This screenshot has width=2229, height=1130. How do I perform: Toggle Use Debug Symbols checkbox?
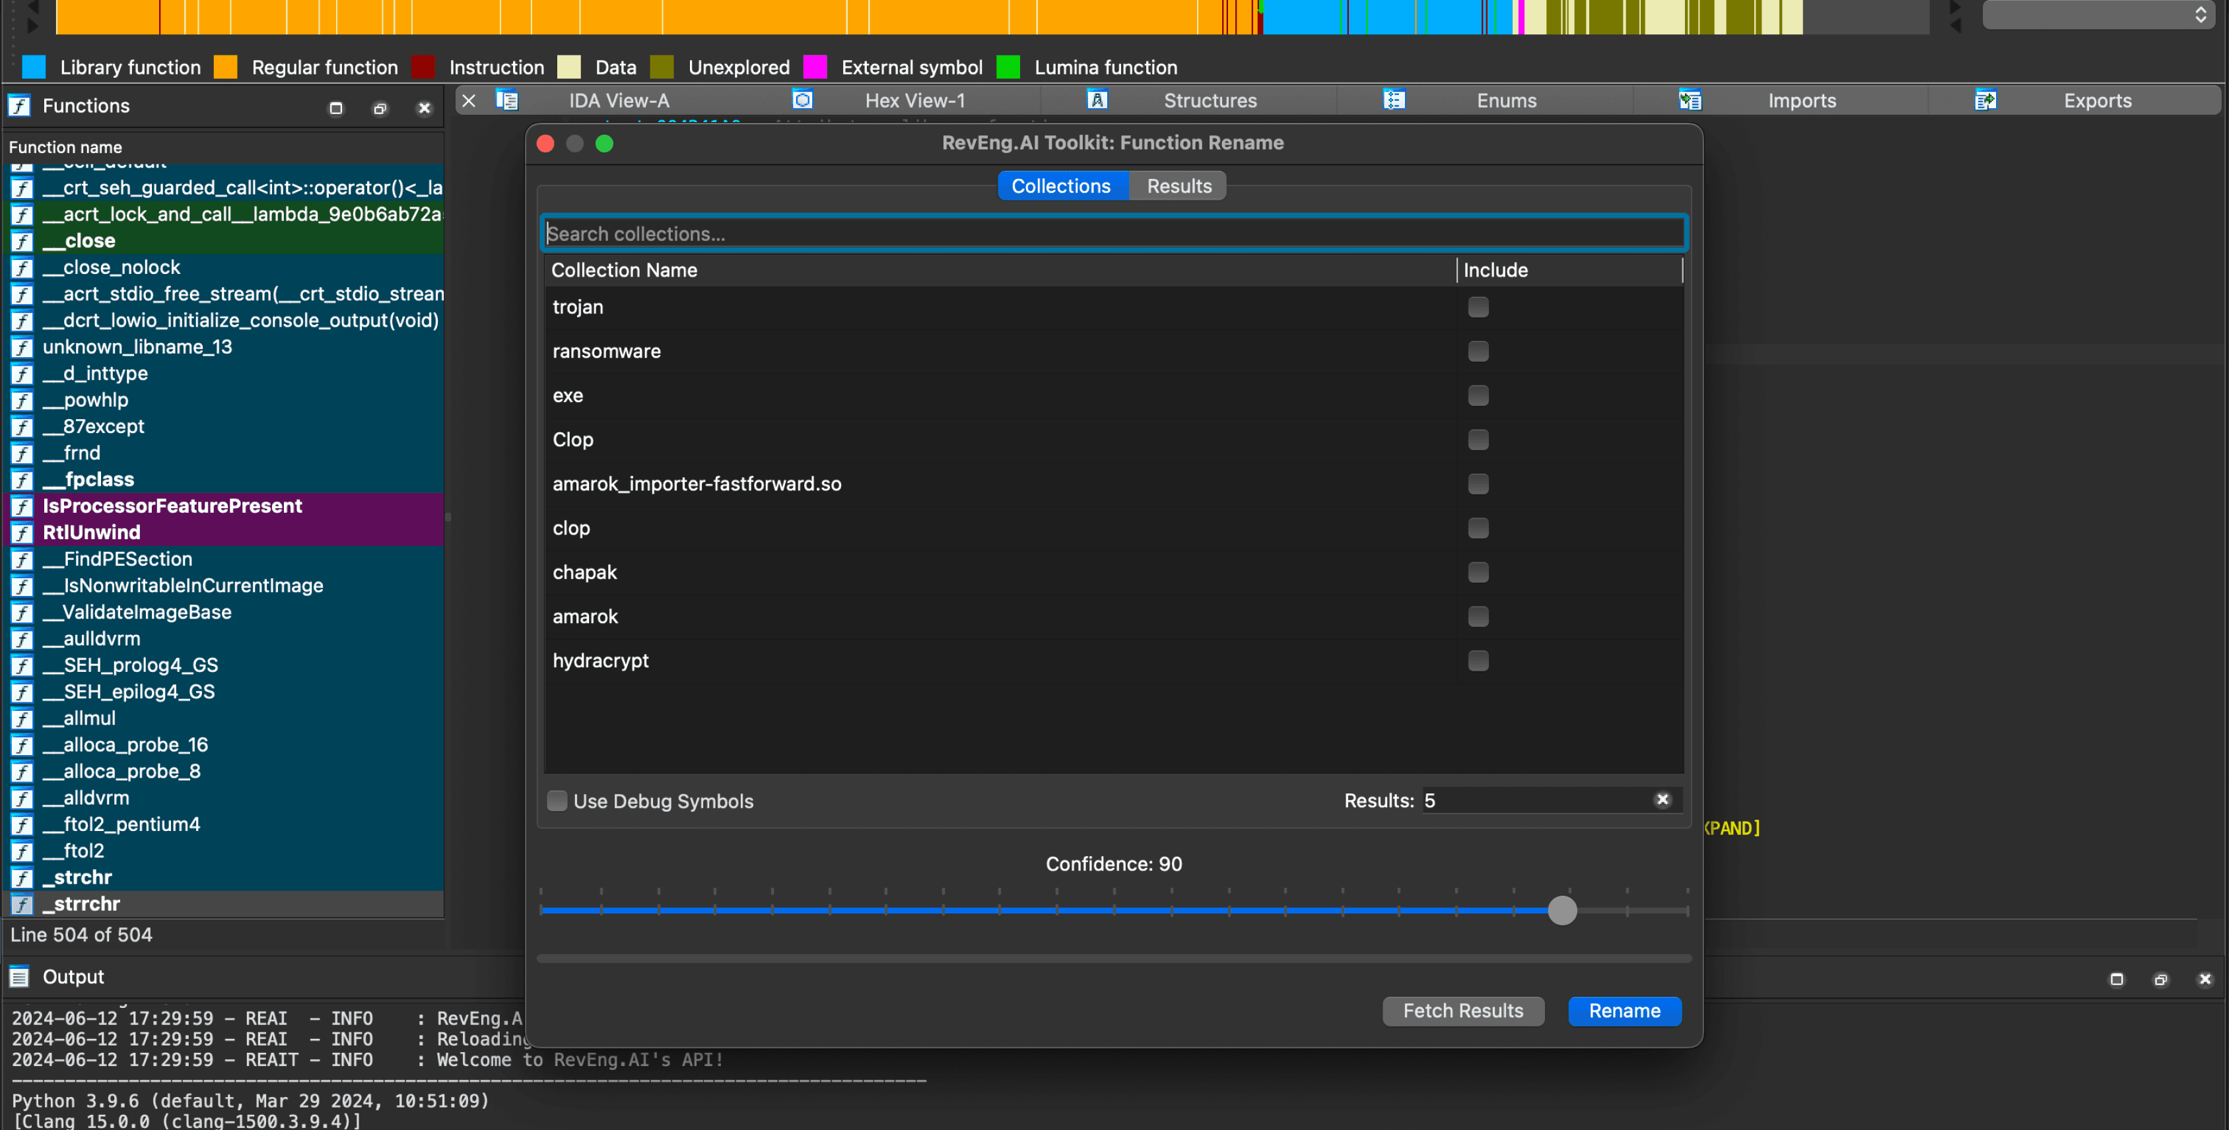point(557,801)
